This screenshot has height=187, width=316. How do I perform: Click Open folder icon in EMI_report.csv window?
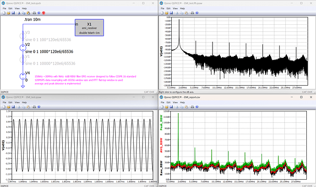[x=167, y=107]
